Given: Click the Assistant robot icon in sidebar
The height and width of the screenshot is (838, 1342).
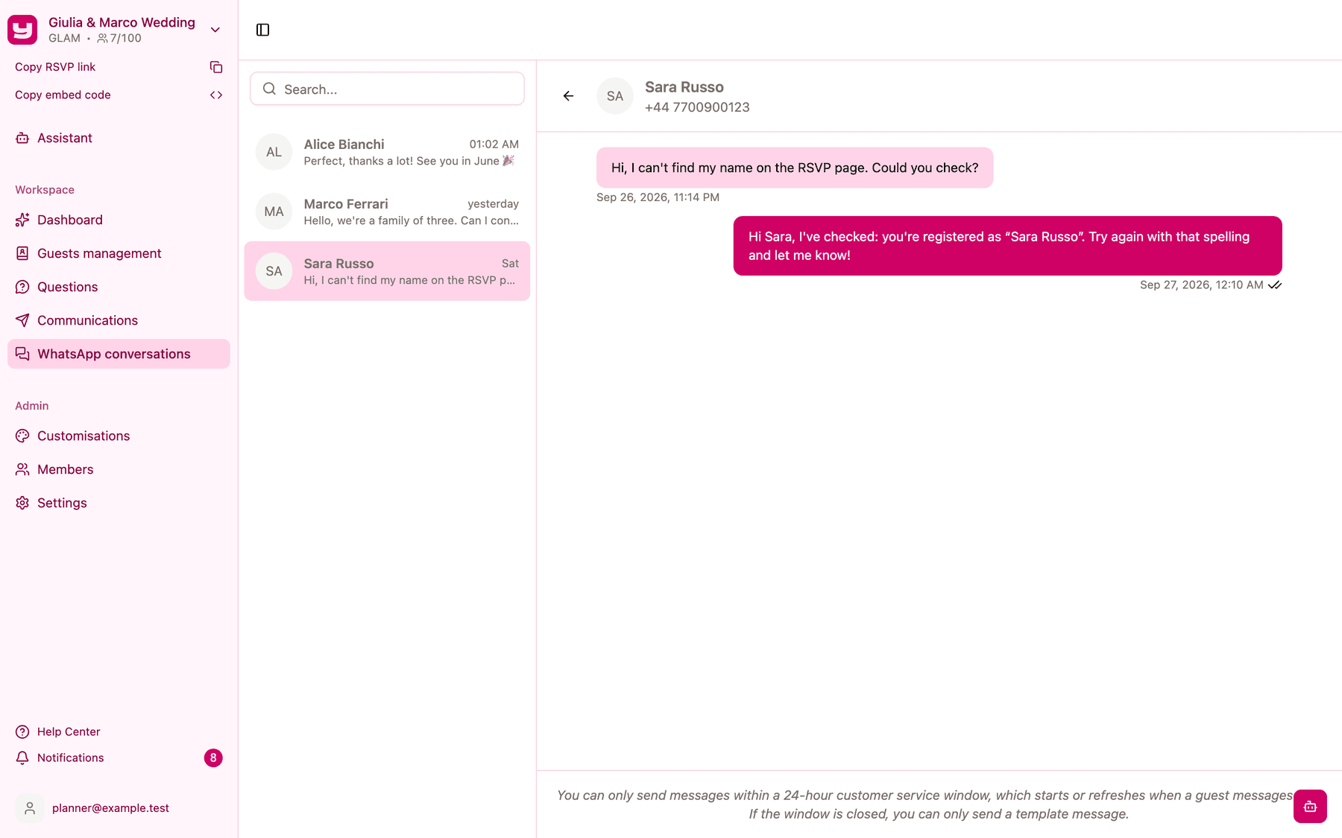Looking at the screenshot, I should [x=22, y=138].
